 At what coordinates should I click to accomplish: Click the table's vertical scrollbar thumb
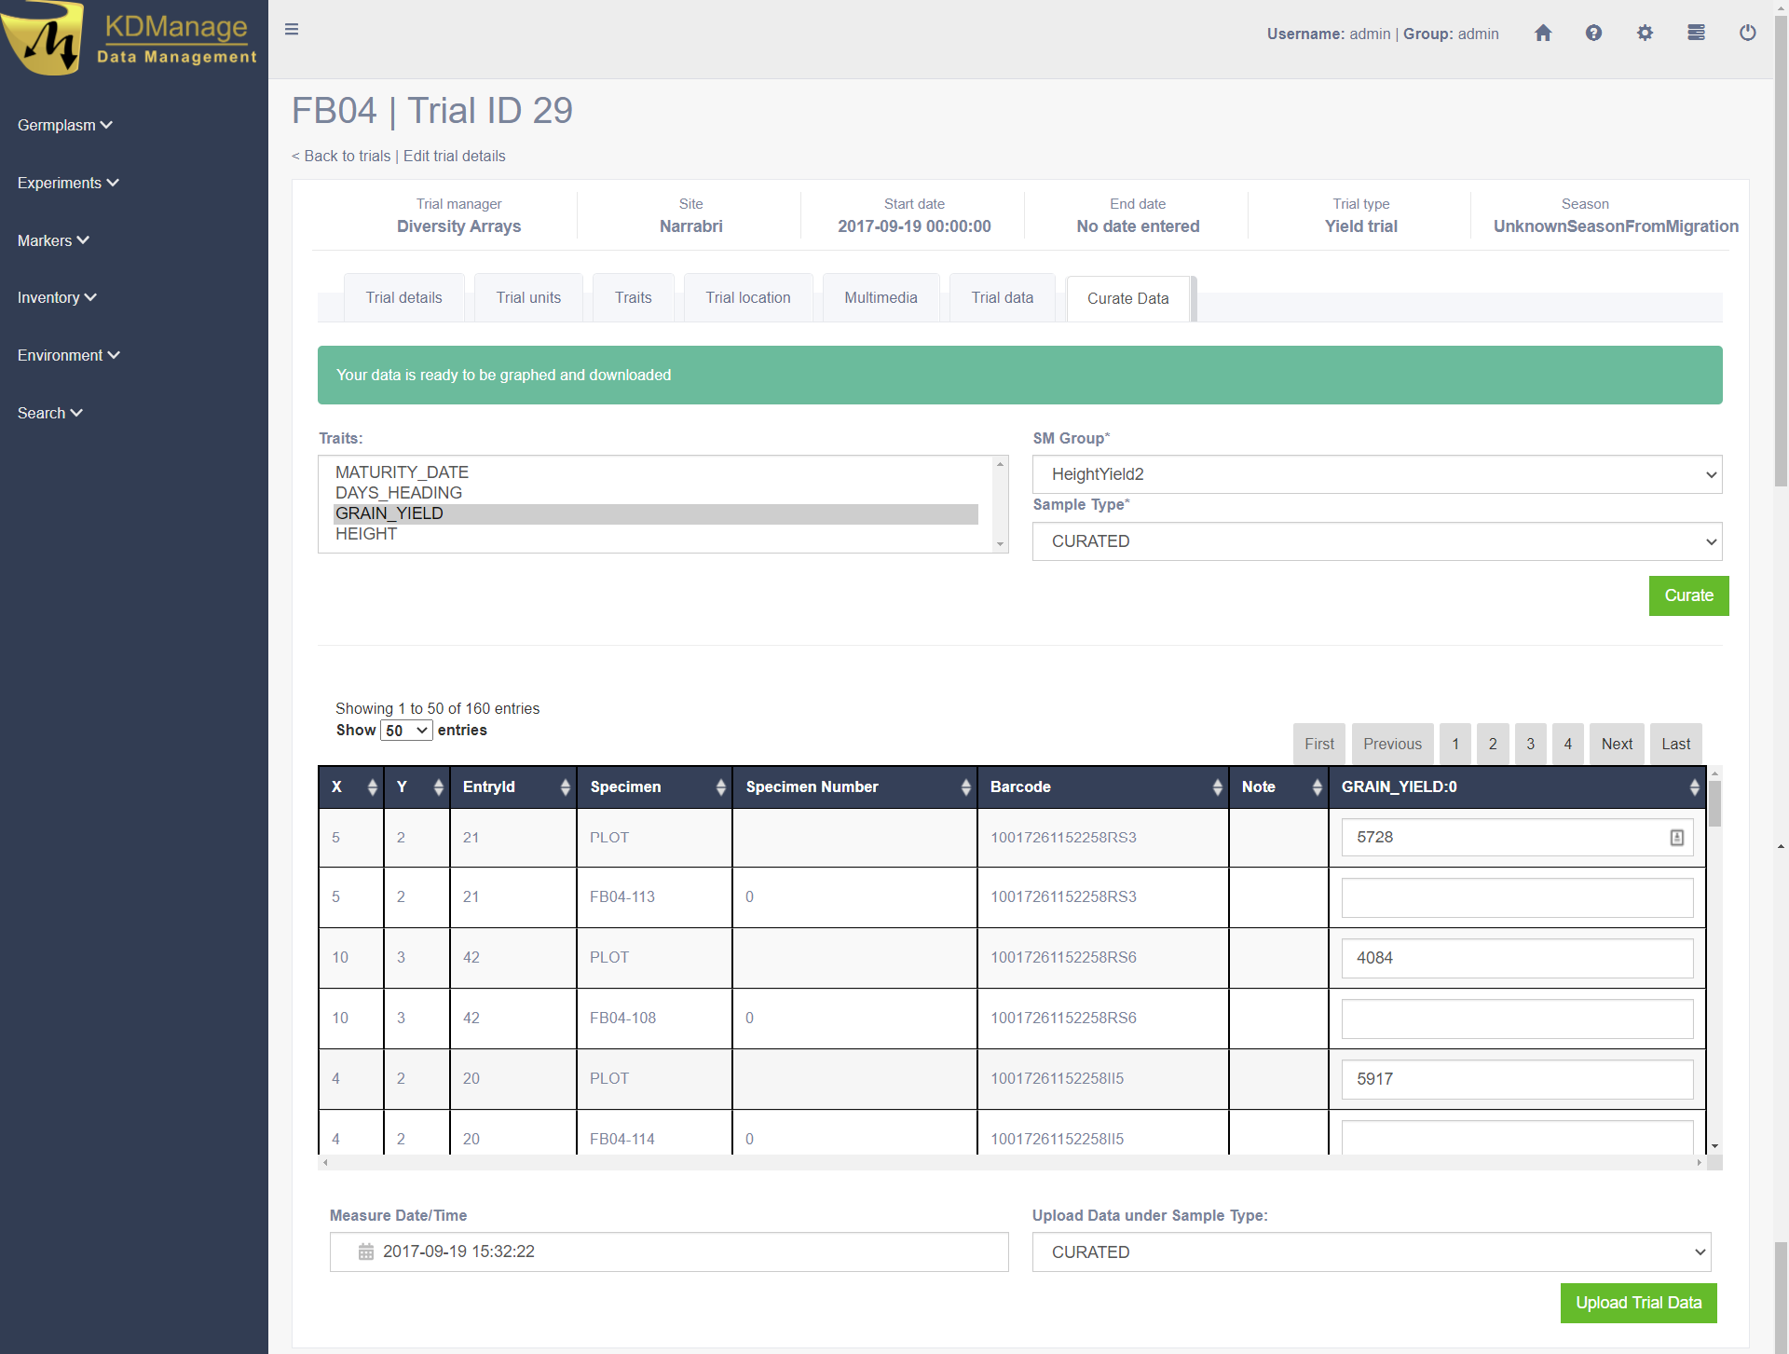tap(1714, 803)
